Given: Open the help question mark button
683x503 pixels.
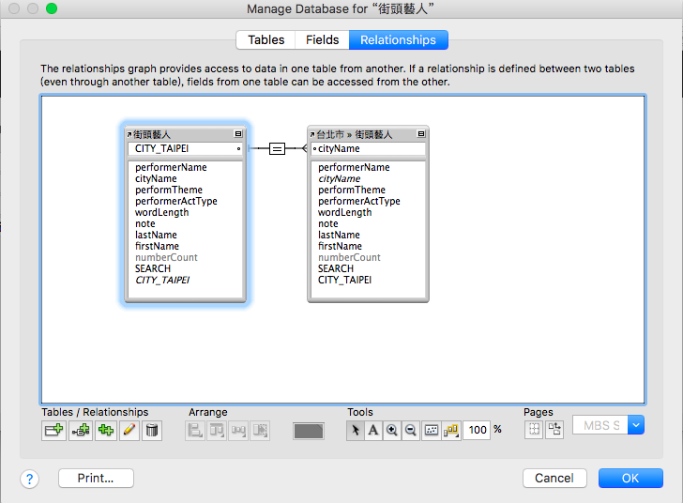Looking at the screenshot, I should pos(30,479).
